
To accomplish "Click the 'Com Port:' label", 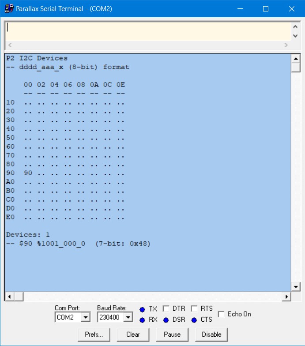I will pyautogui.click(x=67, y=308).
